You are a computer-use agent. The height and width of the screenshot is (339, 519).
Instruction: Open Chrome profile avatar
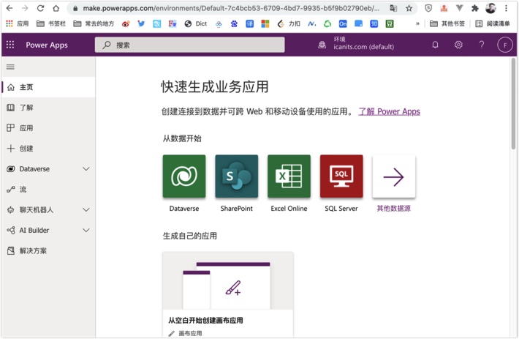click(490, 8)
